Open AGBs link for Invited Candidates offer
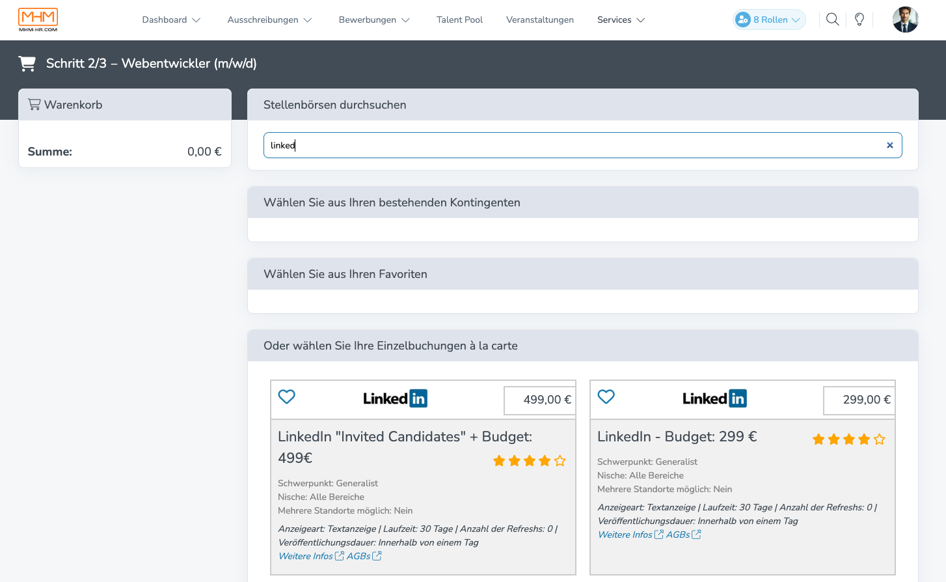This screenshot has width=946, height=582. (364, 556)
